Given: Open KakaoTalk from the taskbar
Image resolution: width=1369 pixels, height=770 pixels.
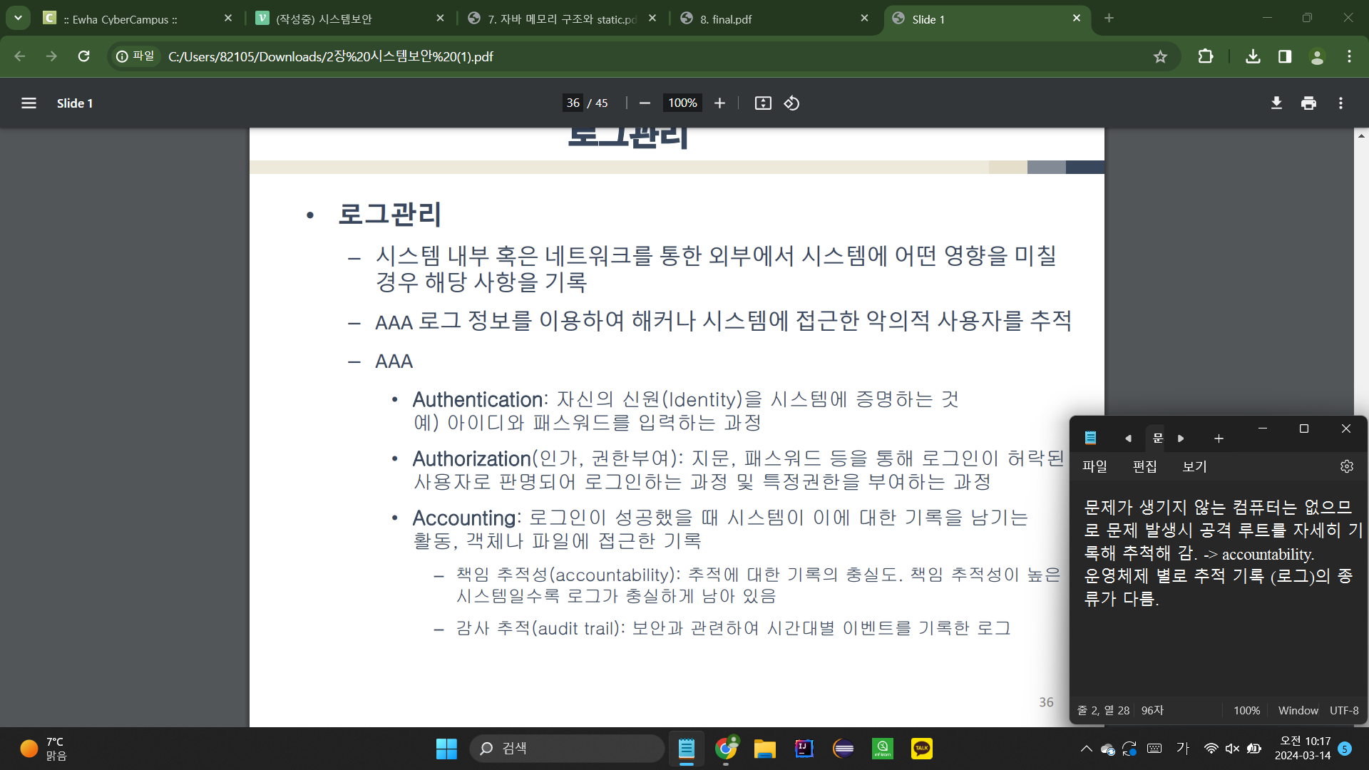Looking at the screenshot, I should [x=921, y=749].
